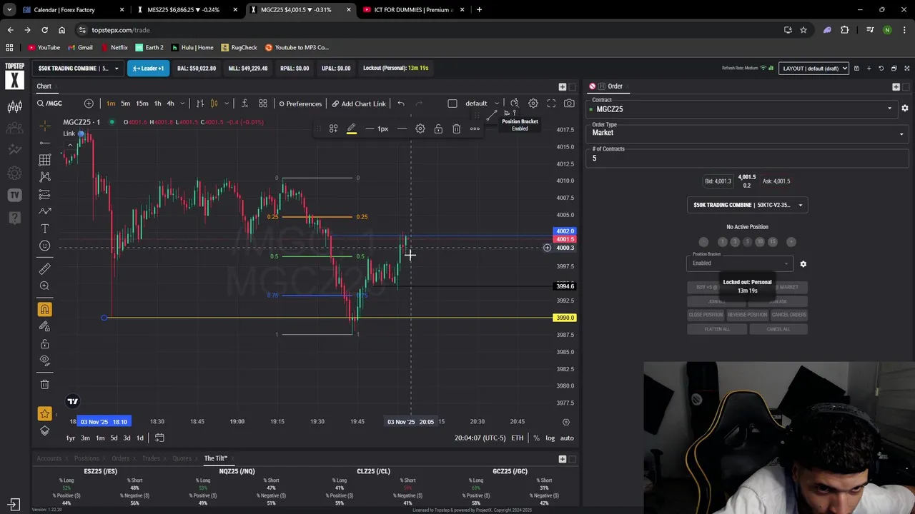Open the Trades tab in bottom panel
This screenshot has height=514, width=915.
pos(151,458)
